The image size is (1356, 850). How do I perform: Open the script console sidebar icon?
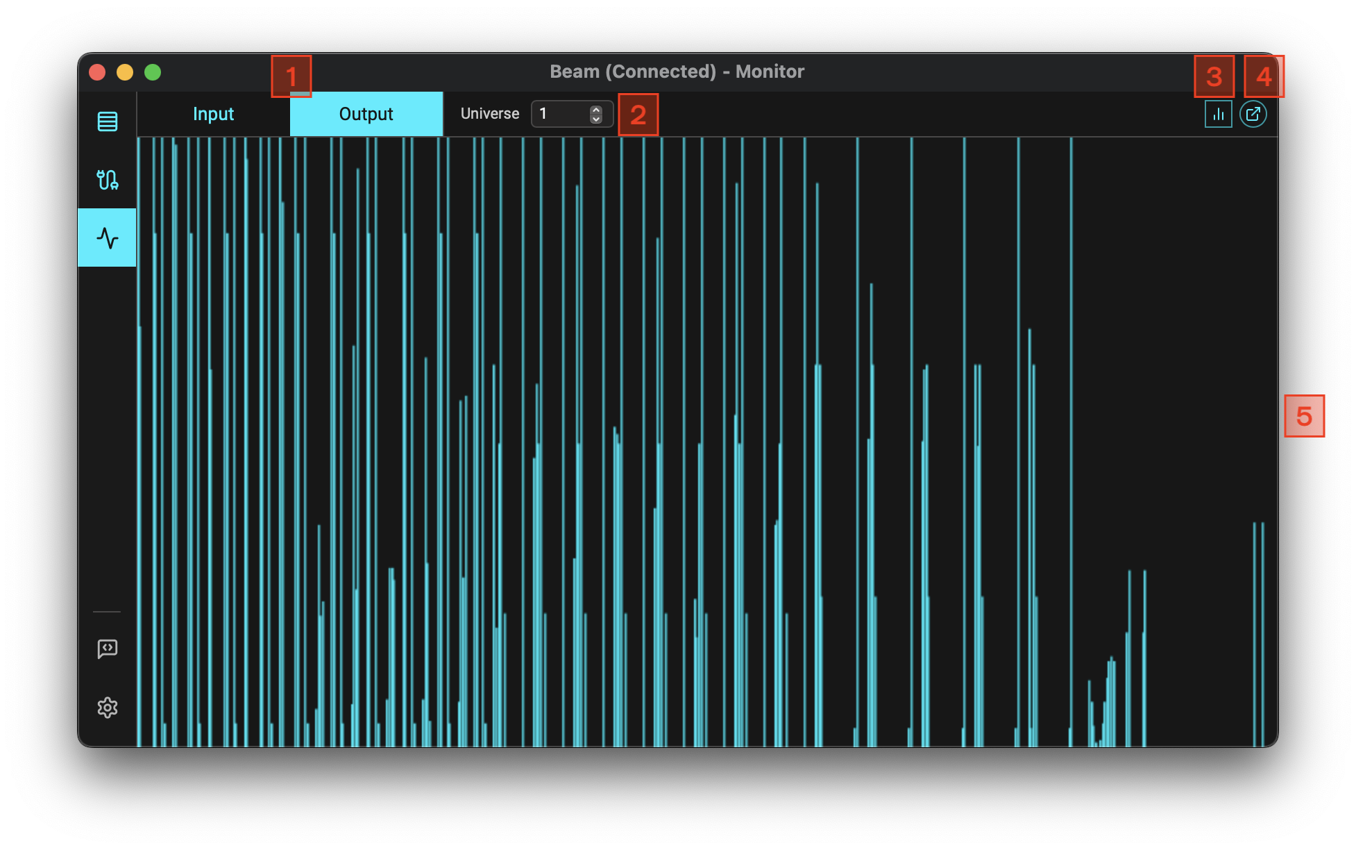tap(107, 649)
